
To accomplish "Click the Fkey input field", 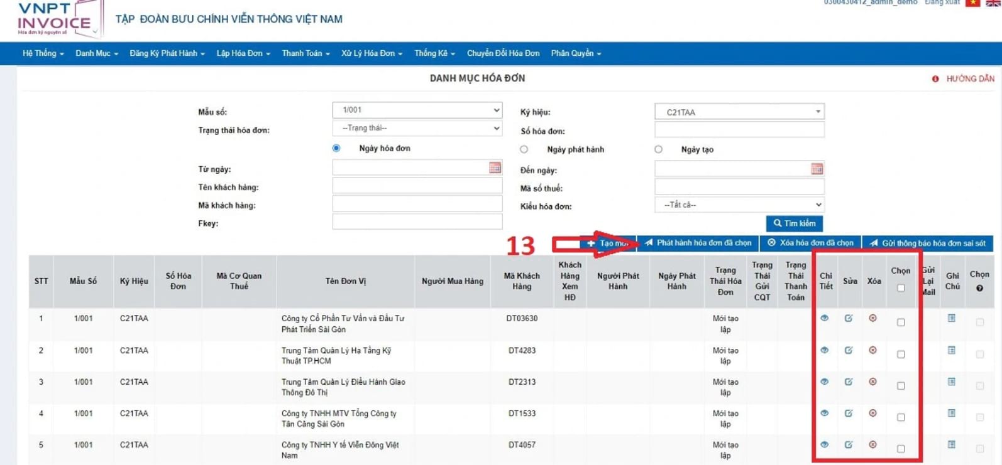I will coord(417,222).
